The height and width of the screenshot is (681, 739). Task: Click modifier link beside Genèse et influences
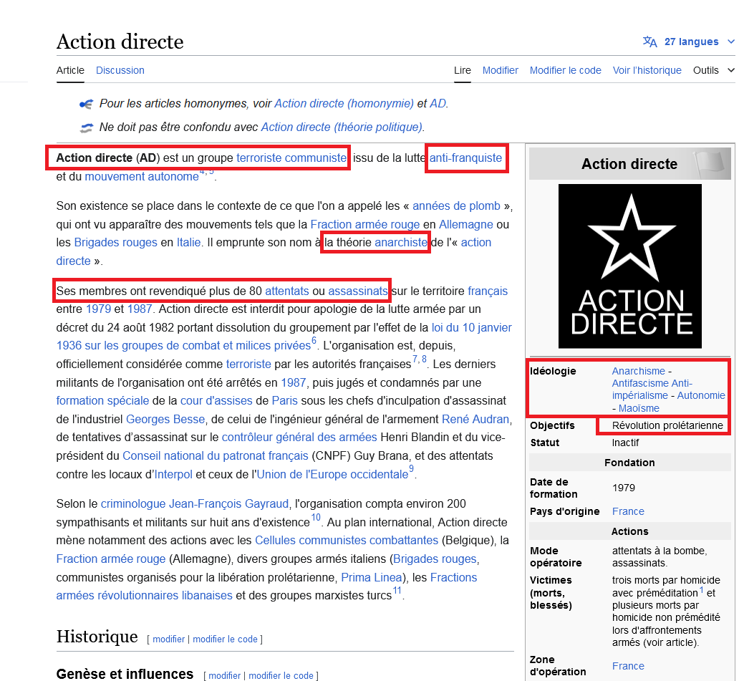pyautogui.click(x=224, y=676)
